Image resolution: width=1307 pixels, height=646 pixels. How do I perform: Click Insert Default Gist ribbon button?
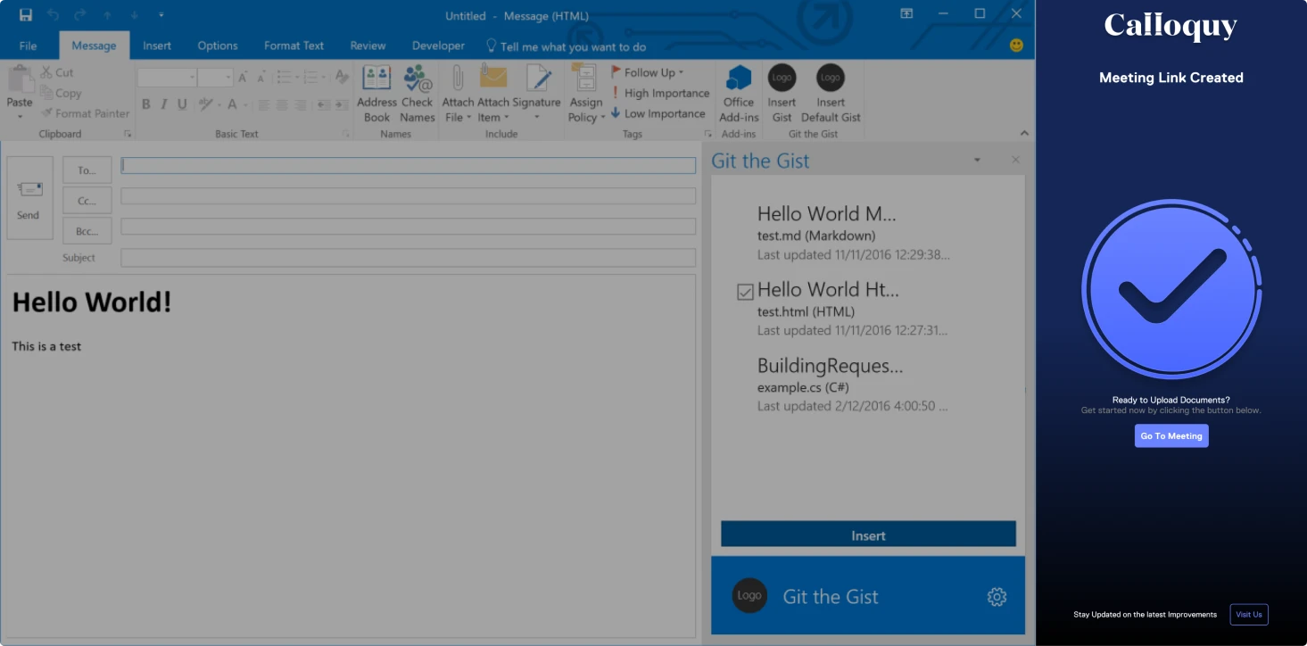coord(831,94)
